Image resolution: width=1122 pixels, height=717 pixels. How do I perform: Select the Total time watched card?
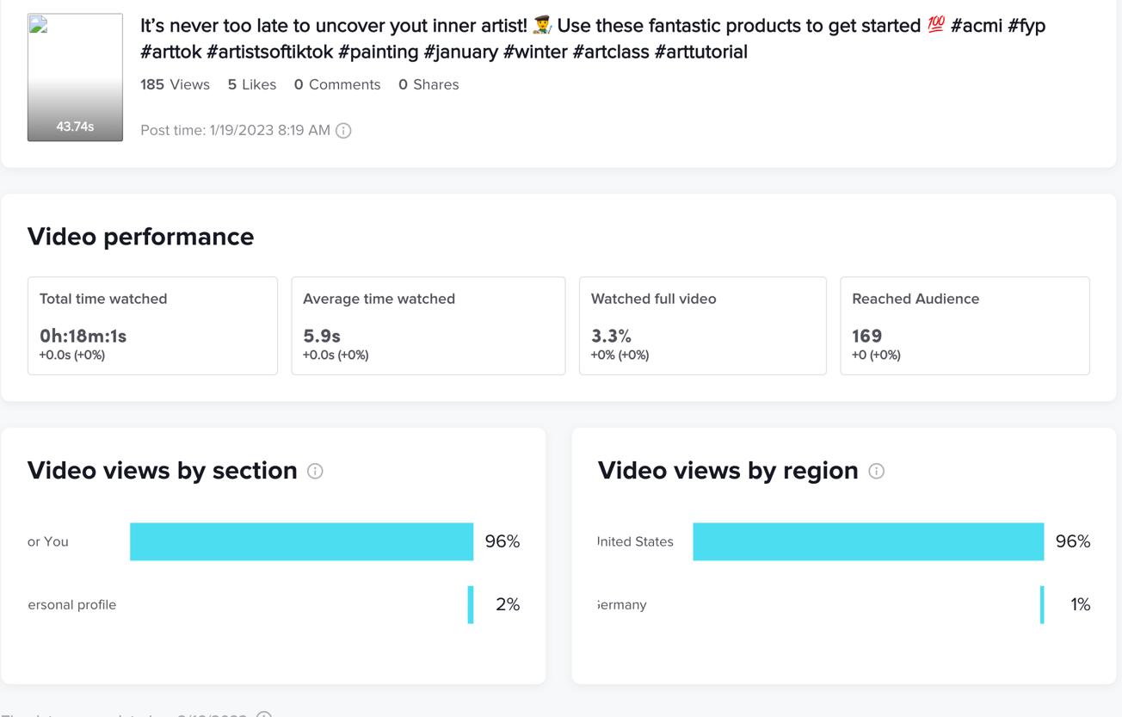coord(152,325)
